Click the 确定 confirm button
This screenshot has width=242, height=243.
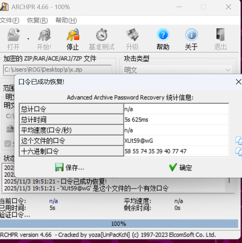[x=180, y=167]
